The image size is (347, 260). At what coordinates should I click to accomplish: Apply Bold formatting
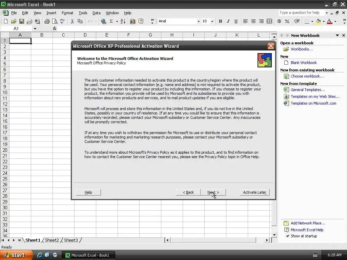tap(220, 21)
